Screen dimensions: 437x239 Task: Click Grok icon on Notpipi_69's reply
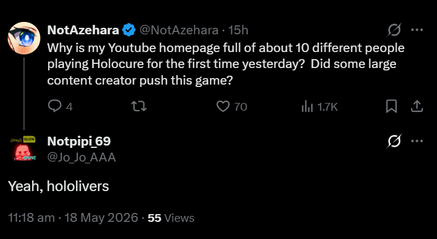394,141
